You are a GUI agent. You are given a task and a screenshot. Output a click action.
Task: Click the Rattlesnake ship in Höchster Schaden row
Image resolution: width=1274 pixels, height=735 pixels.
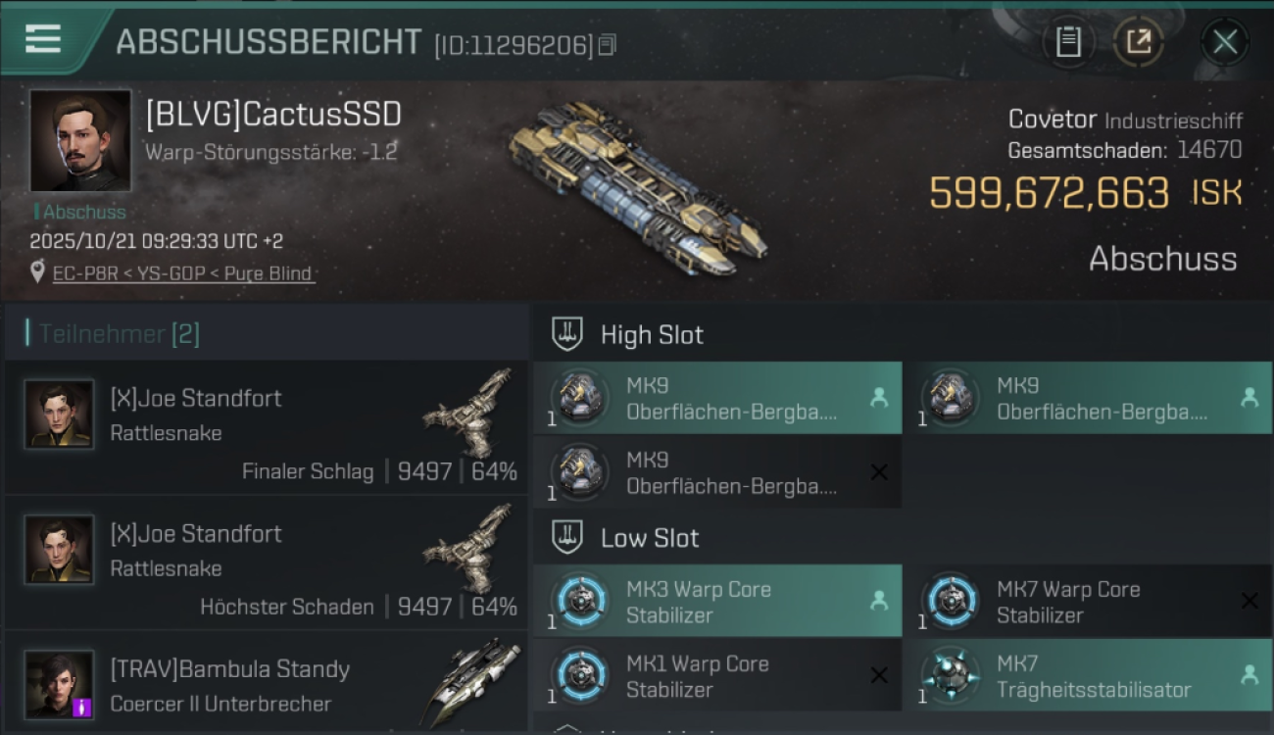468,549
